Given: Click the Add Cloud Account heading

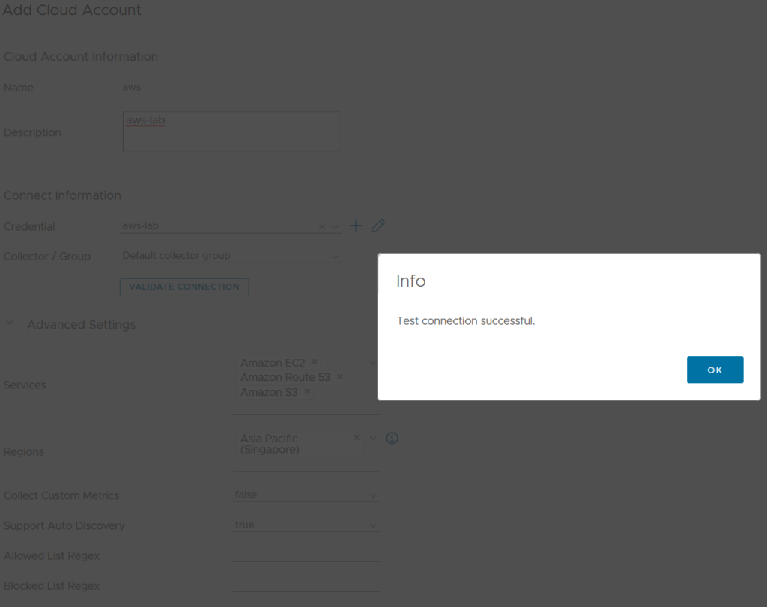Looking at the screenshot, I should pyautogui.click(x=72, y=10).
